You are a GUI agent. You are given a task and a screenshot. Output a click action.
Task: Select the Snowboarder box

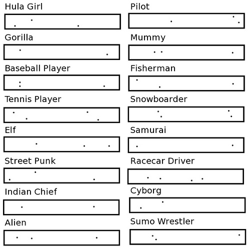point(186,114)
